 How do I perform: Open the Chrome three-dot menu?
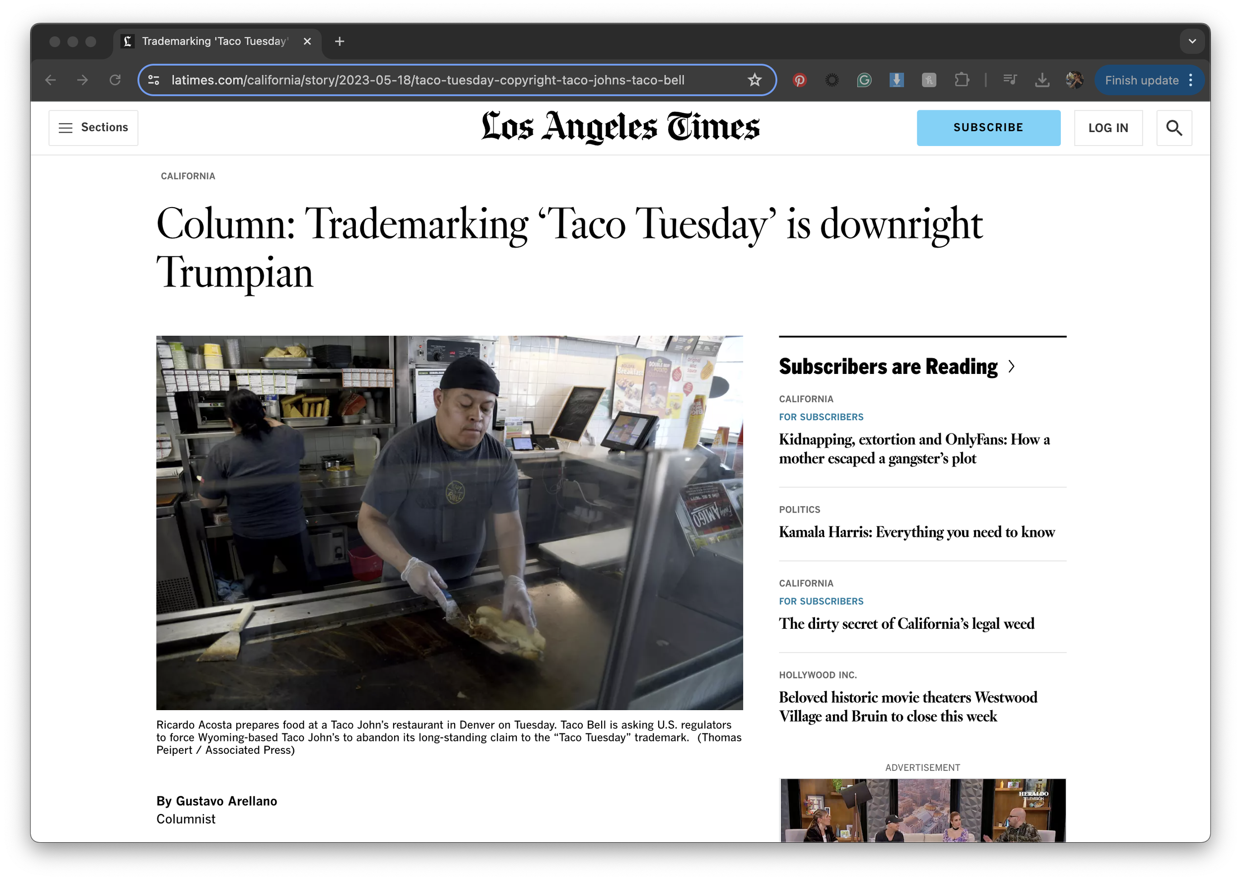tap(1191, 80)
